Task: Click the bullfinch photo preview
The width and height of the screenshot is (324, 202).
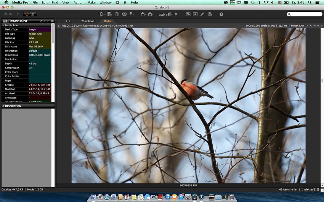Action: click(188, 105)
